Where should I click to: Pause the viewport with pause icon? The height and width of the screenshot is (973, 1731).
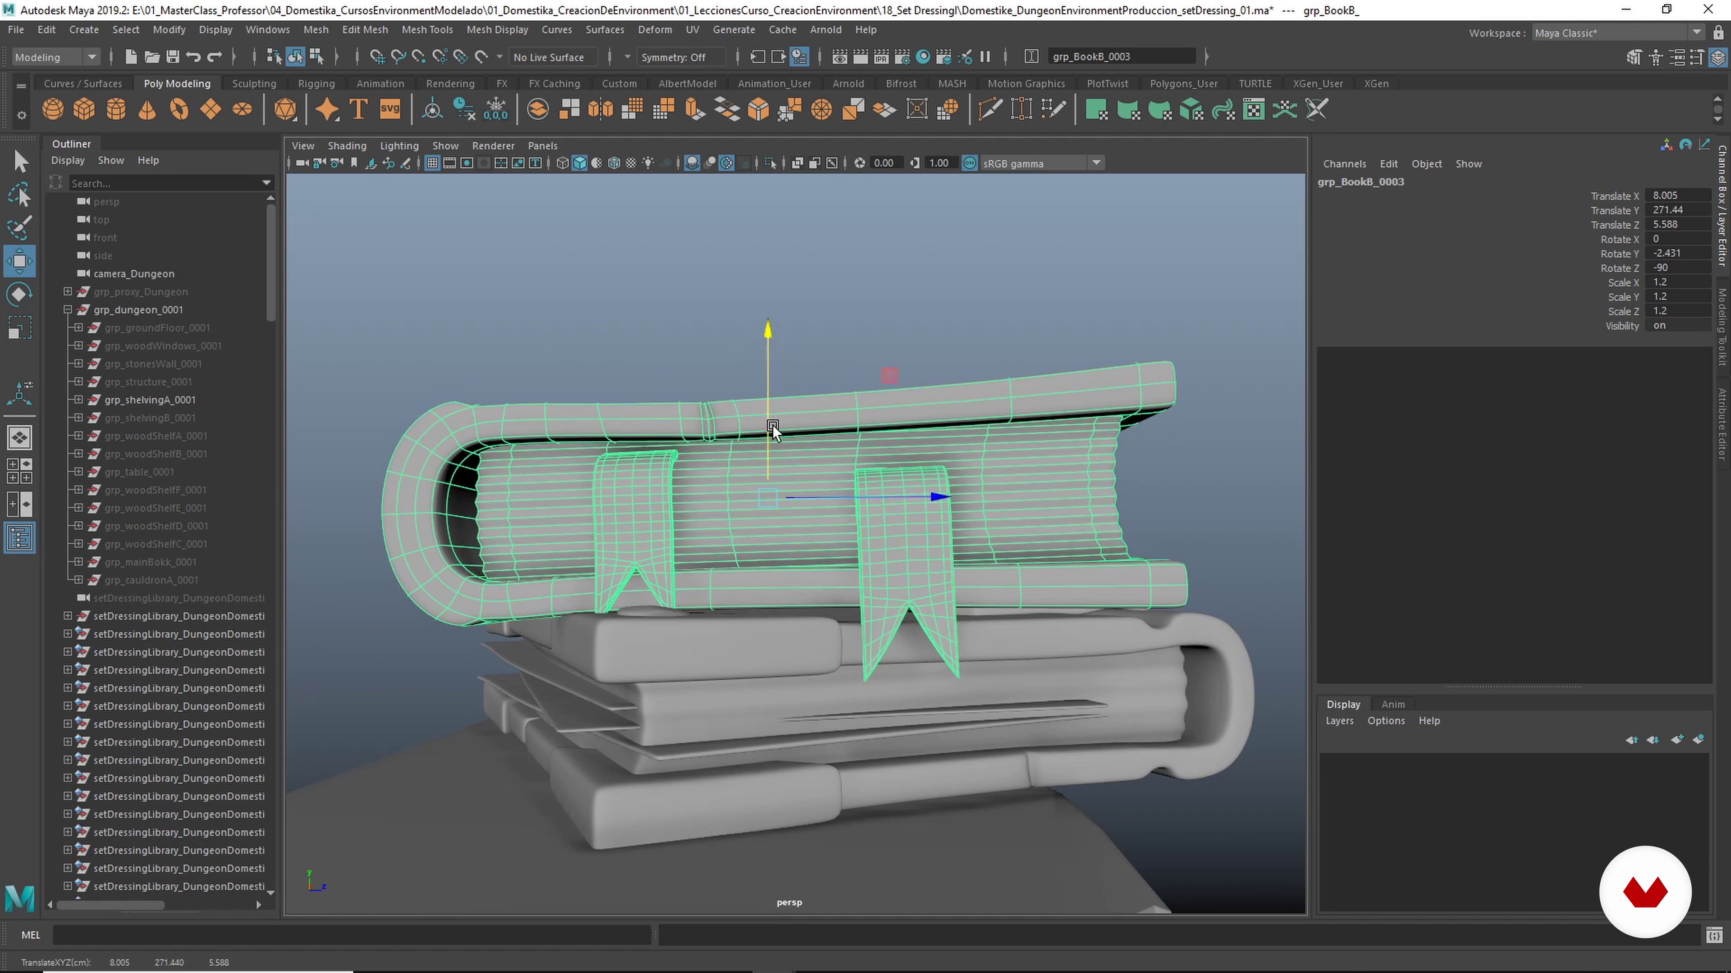[x=985, y=57]
